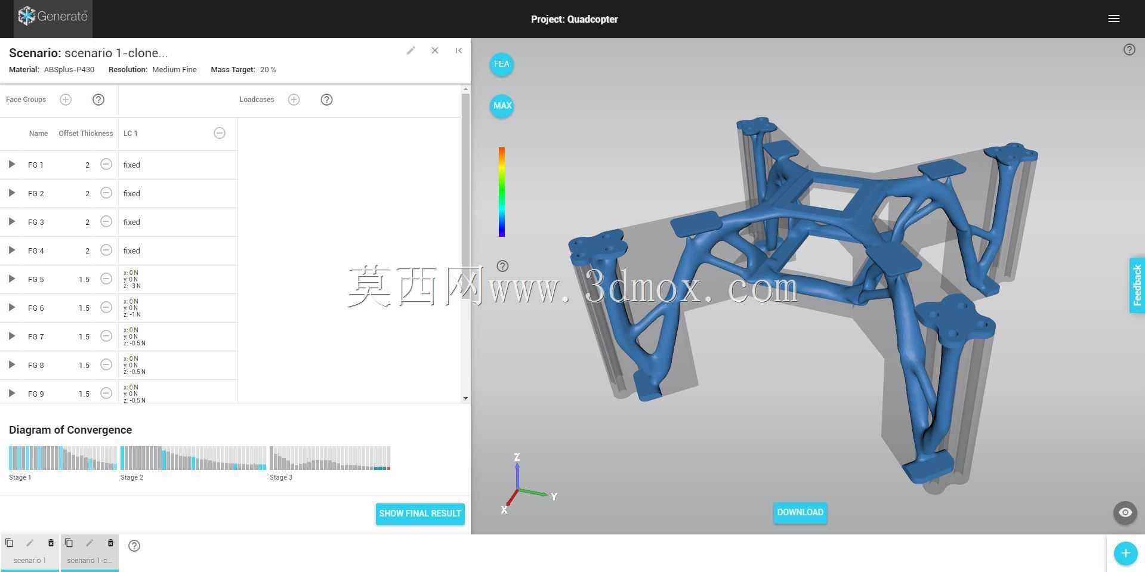Remove face group FG 7
This screenshot has height=572, width=1145.
click(106, 336)
